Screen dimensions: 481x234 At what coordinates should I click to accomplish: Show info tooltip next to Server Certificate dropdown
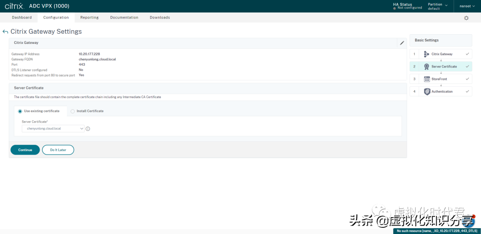[88, 129]
